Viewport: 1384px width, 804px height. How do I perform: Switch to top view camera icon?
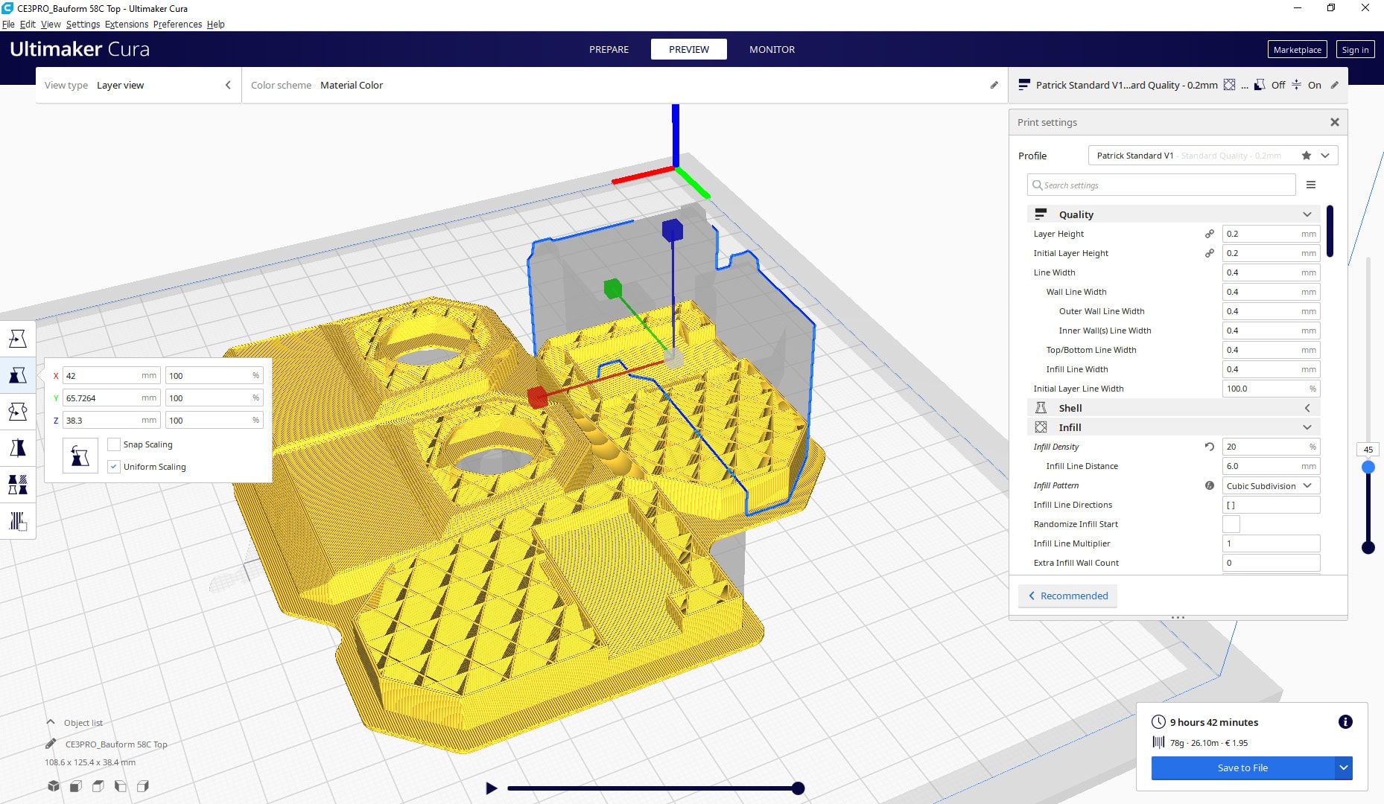click(x=98, y=786)
